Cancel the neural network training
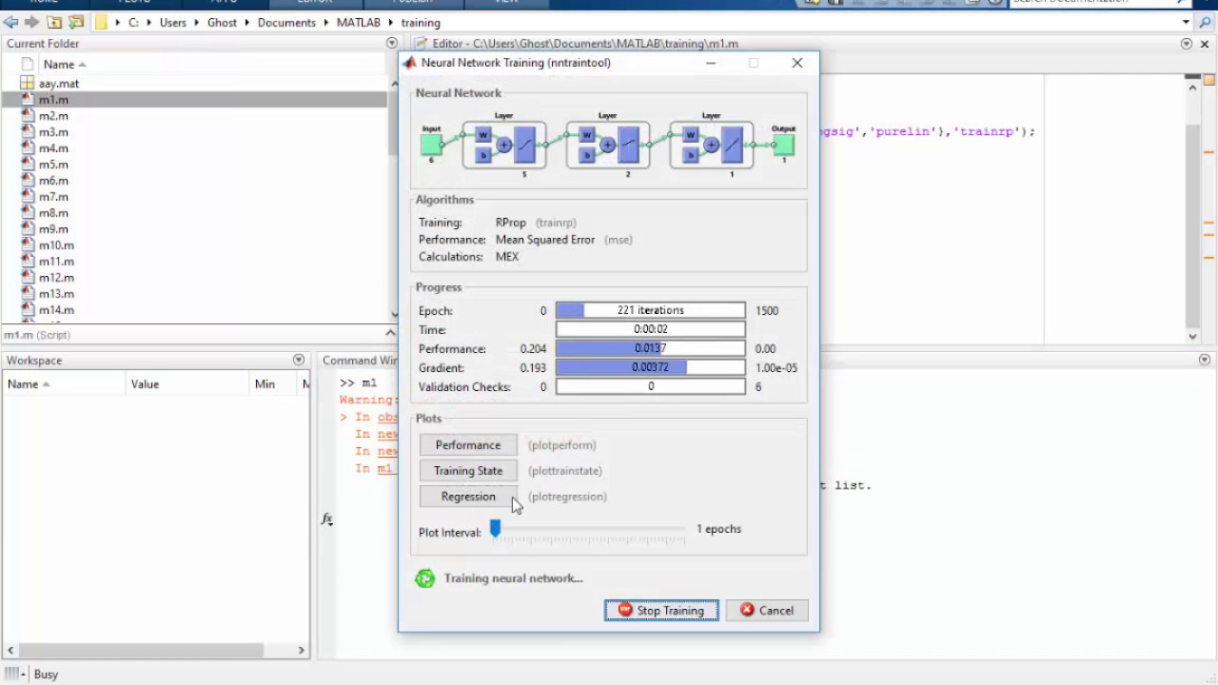The width and height of the screenshot is (1218, 685). point(767,611)
